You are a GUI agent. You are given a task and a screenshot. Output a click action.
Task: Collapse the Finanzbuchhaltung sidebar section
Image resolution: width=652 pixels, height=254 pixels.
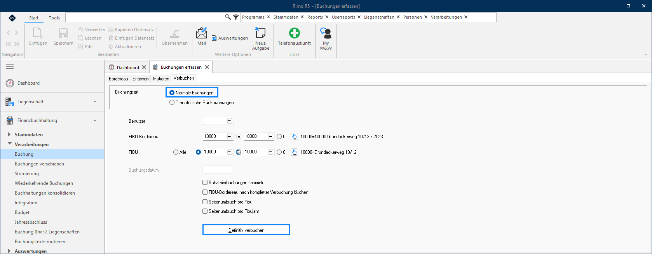(95, 120)
